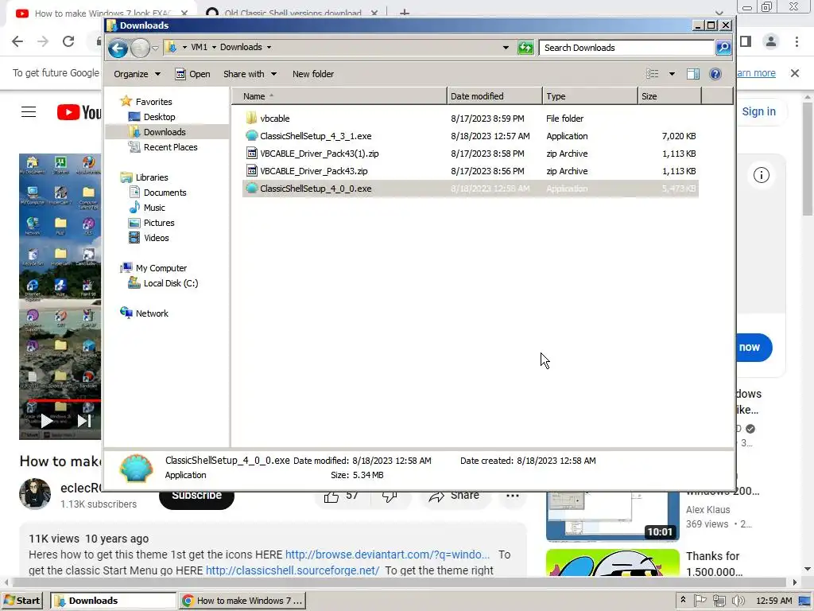Sort files by Date modified column
Screen dimensions: 814x611
[x=494, y=96]
